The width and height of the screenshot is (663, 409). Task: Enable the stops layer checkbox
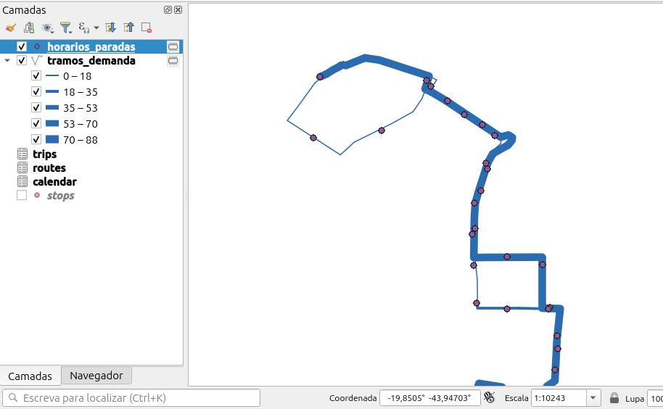click(22, 195)
